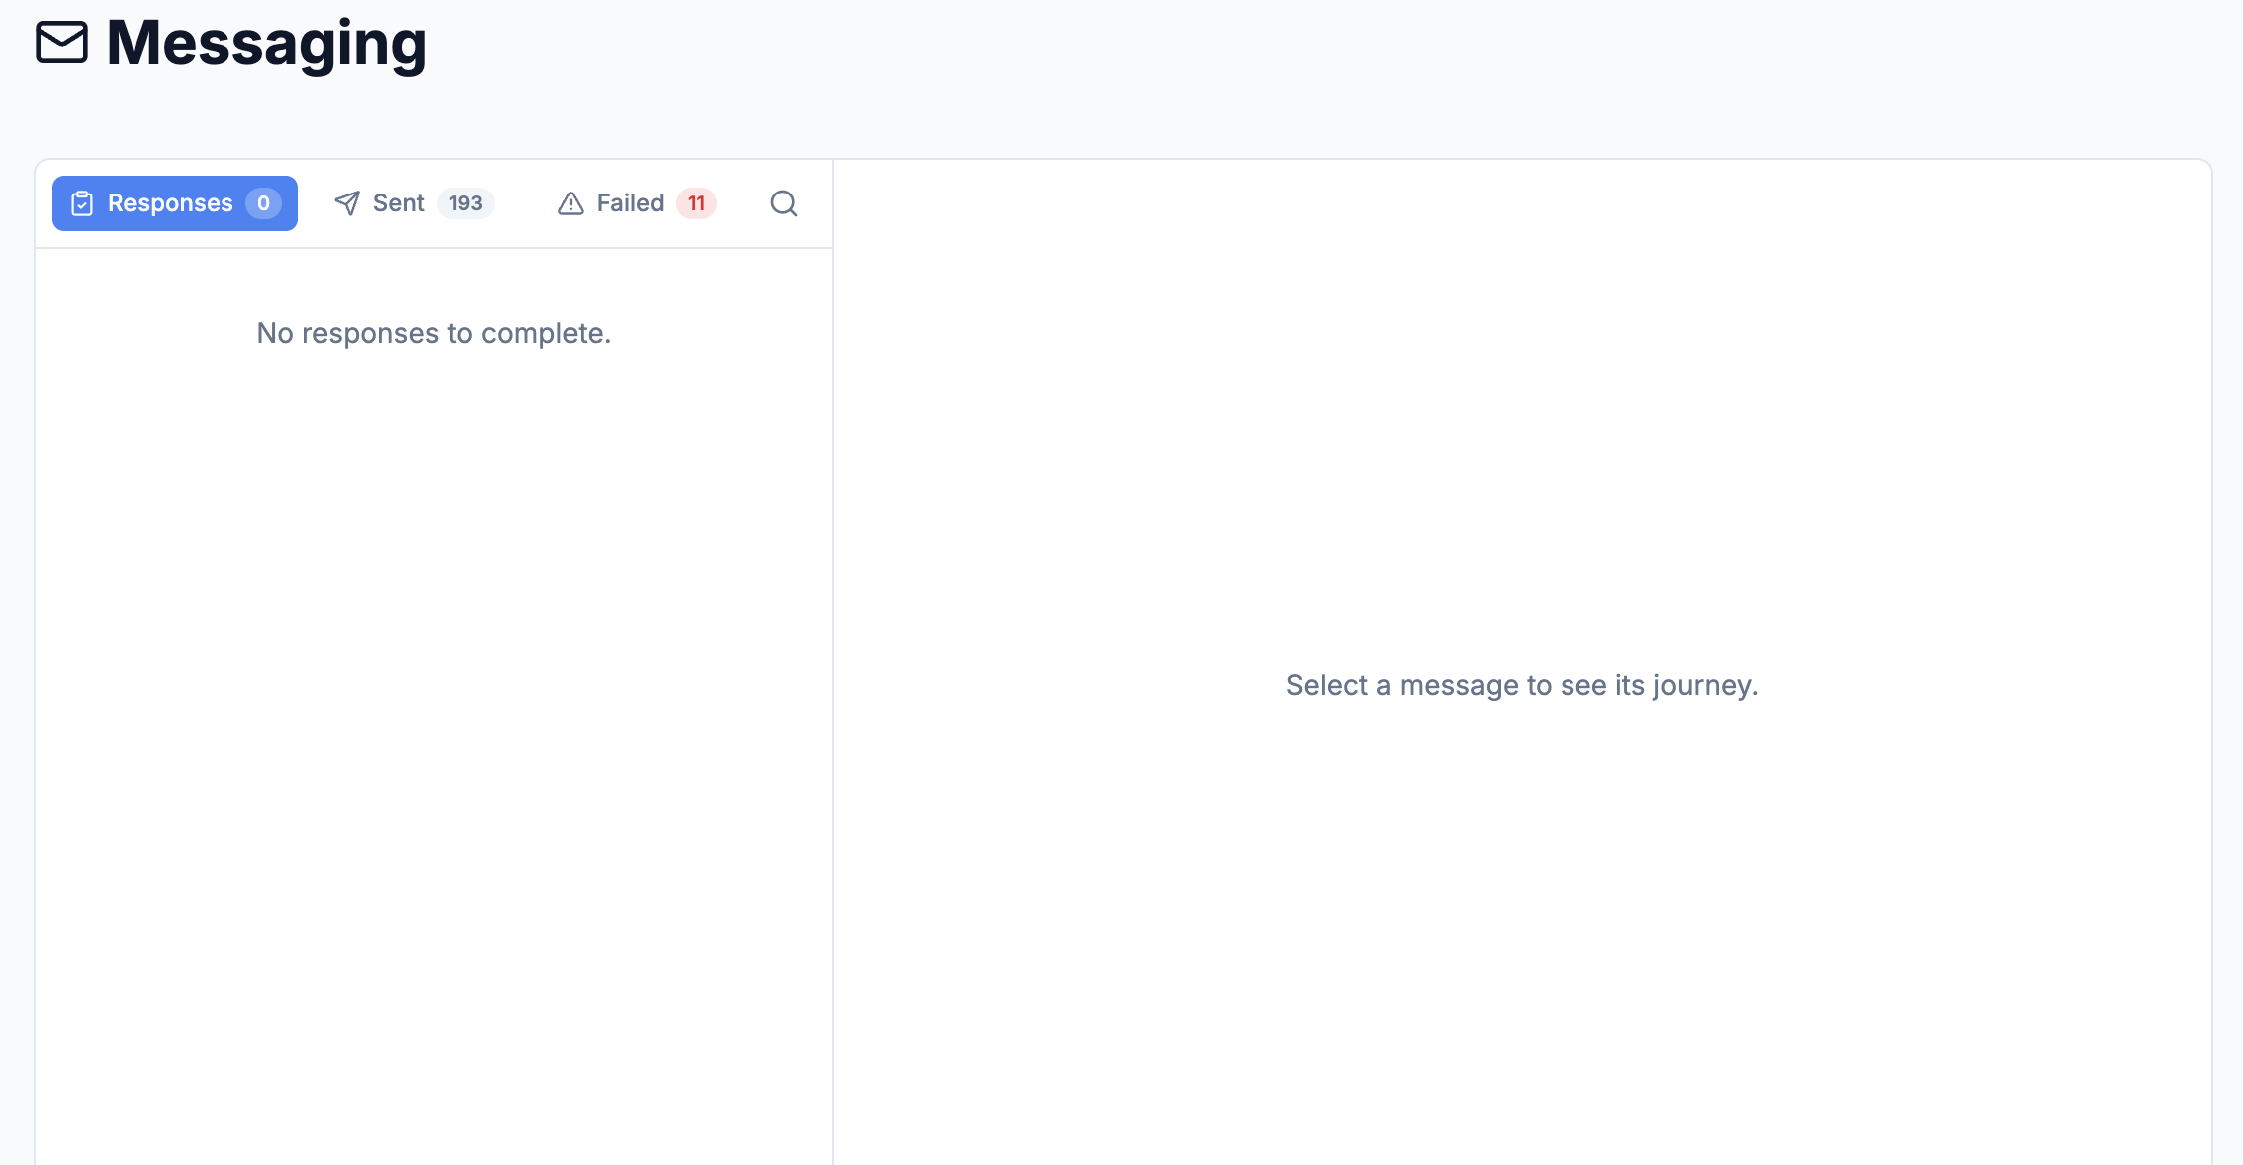Click the envelope icon beside Messaging
The image size is (2243, 1165).
[62, 43]
